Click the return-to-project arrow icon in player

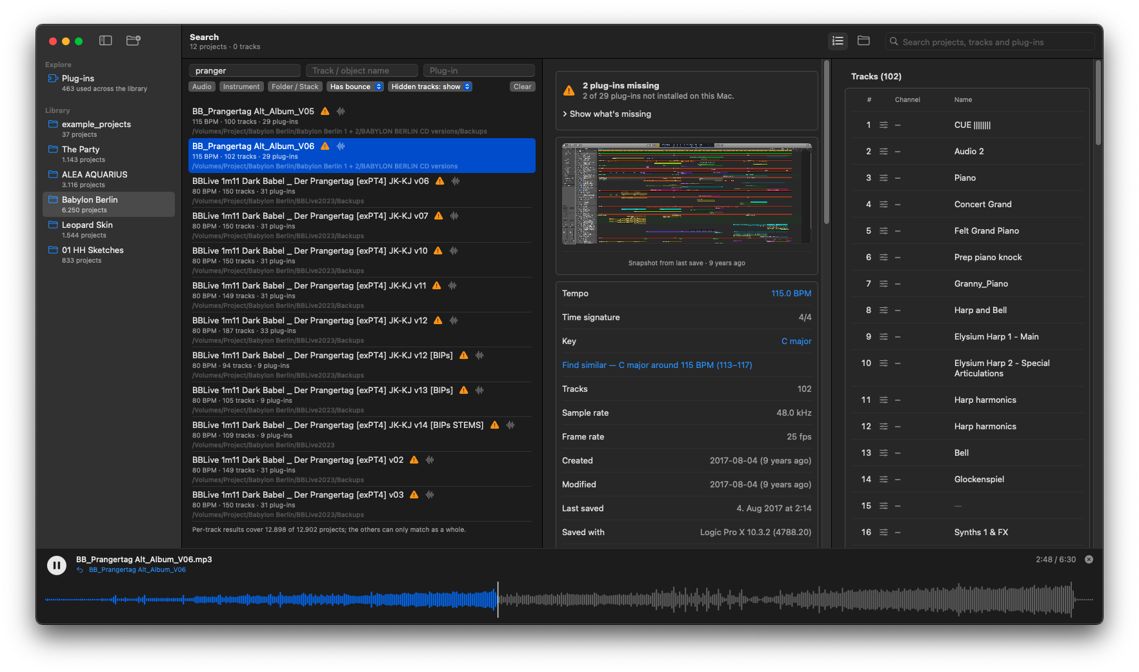[80, 570]
